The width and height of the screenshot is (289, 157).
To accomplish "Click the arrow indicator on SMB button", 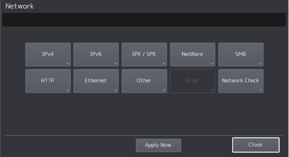I will [261, 64].
